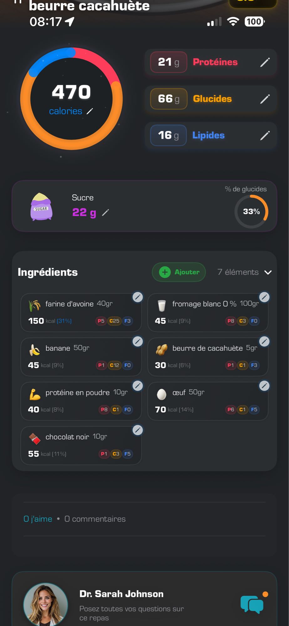Open chat with Dr. Sarah Johnson
The width and height of the screenshot is (289, 626).
click(x=252, y=604)
